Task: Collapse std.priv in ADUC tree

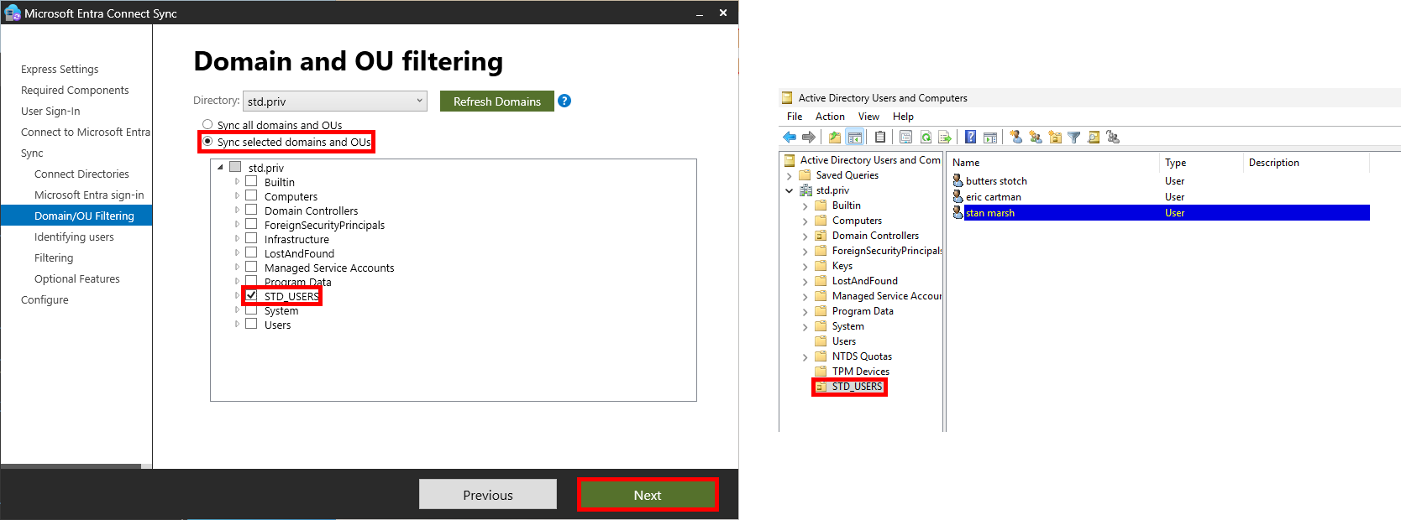Action: tap(789, 191)
